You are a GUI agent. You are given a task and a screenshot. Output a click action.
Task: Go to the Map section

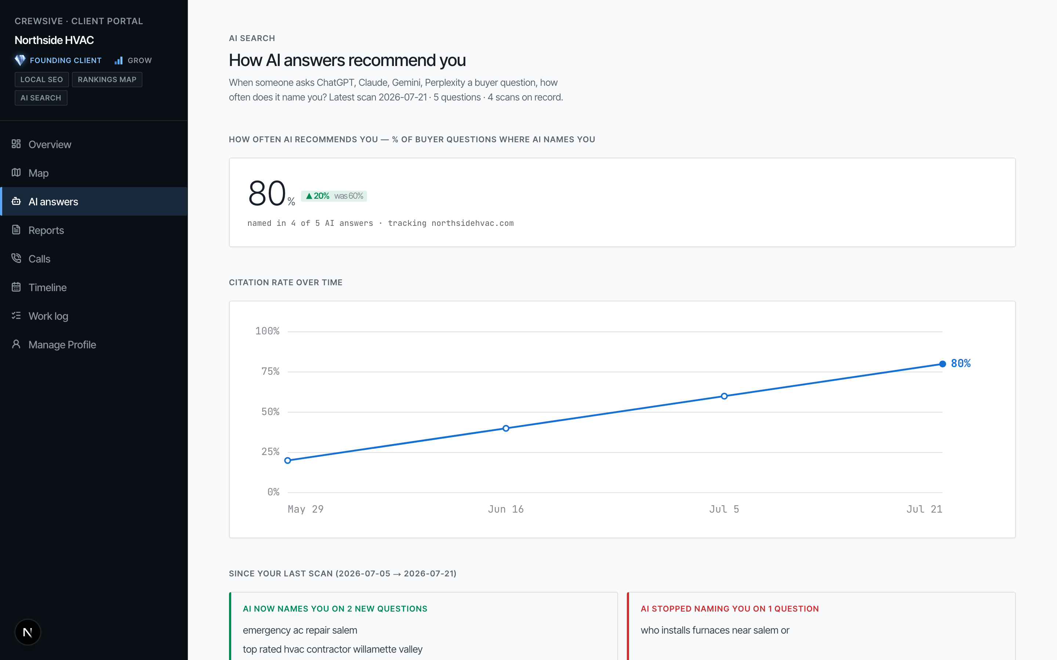(x=94, y=173)
